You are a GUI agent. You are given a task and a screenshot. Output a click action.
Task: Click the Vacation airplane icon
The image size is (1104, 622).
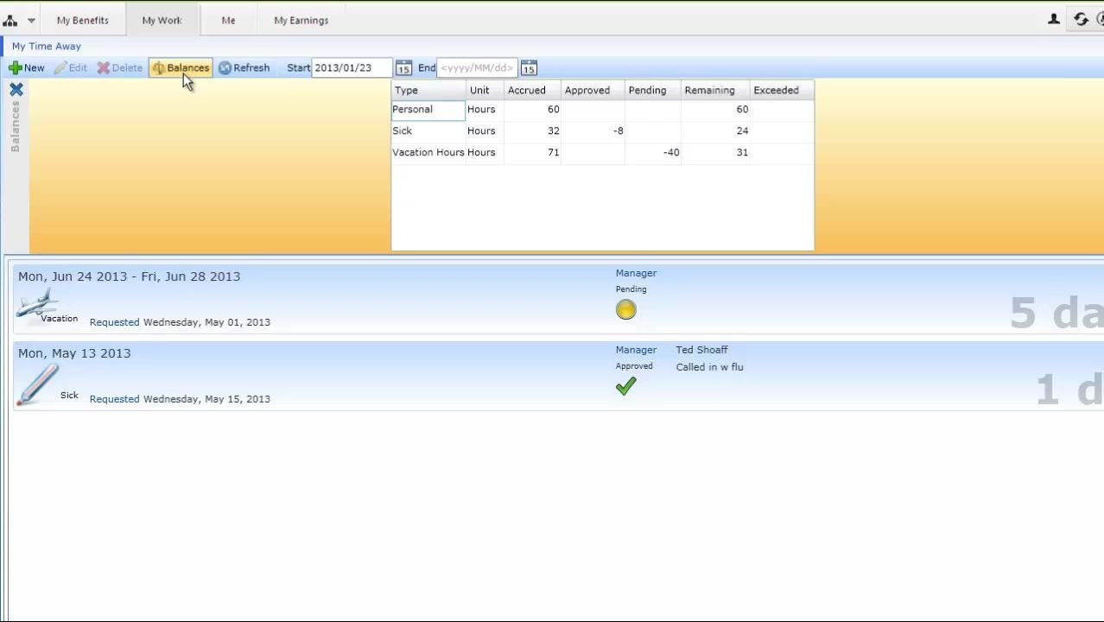tap(37, 305)
